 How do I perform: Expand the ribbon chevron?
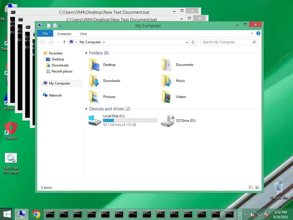point(252,33)
